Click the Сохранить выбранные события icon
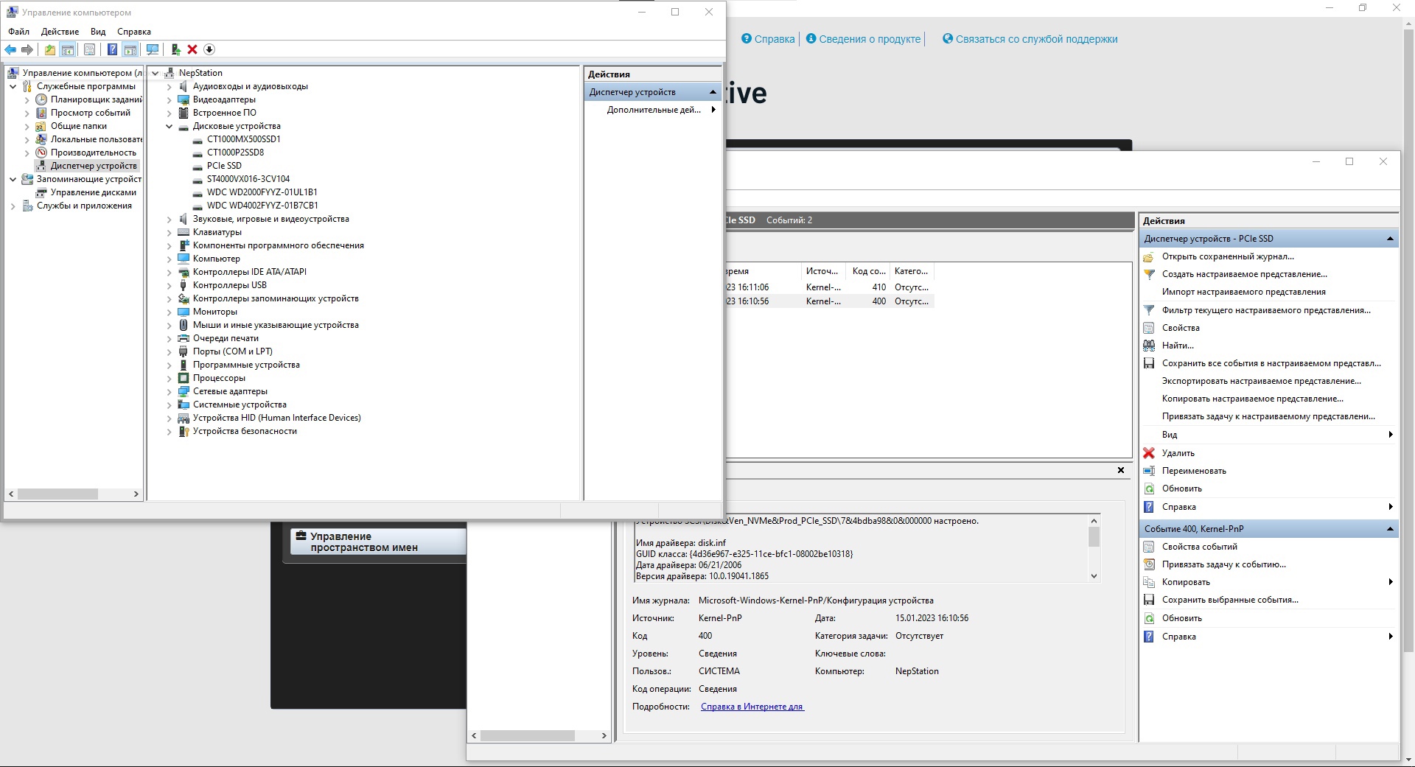The image size is (1415, 767). pos(1149,600)
